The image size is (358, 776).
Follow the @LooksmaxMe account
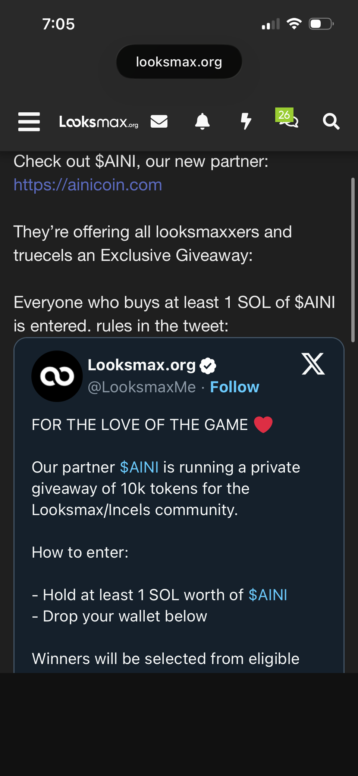[235, 387]
